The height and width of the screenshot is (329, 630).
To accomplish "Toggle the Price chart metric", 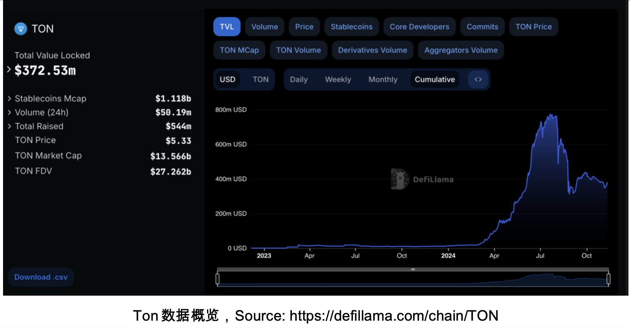I will [304, 27].
